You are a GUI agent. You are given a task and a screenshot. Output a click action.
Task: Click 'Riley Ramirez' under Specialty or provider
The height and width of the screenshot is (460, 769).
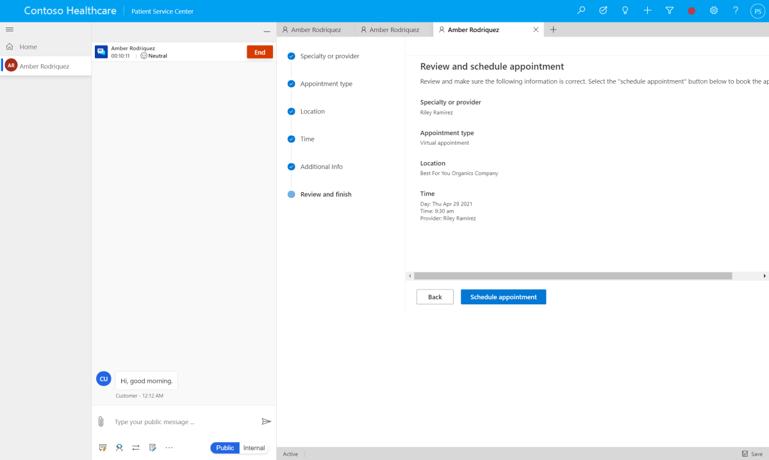click(x=436, y=113)
